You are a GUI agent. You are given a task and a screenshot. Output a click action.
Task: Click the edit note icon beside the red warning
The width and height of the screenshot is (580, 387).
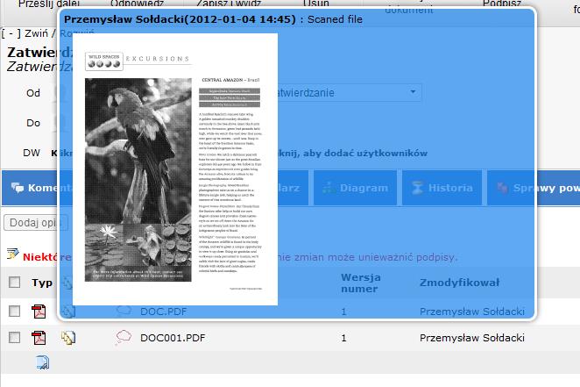(x=12, y=254)
